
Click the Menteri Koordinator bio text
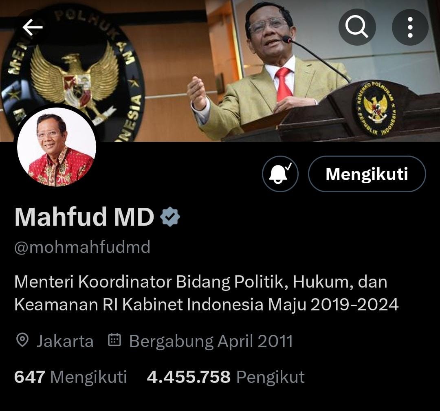tap(206, 293)
